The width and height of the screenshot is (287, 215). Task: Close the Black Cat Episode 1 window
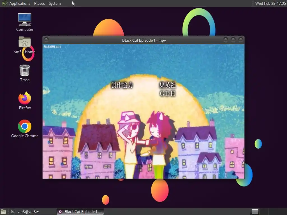click(x=241, y=40)
